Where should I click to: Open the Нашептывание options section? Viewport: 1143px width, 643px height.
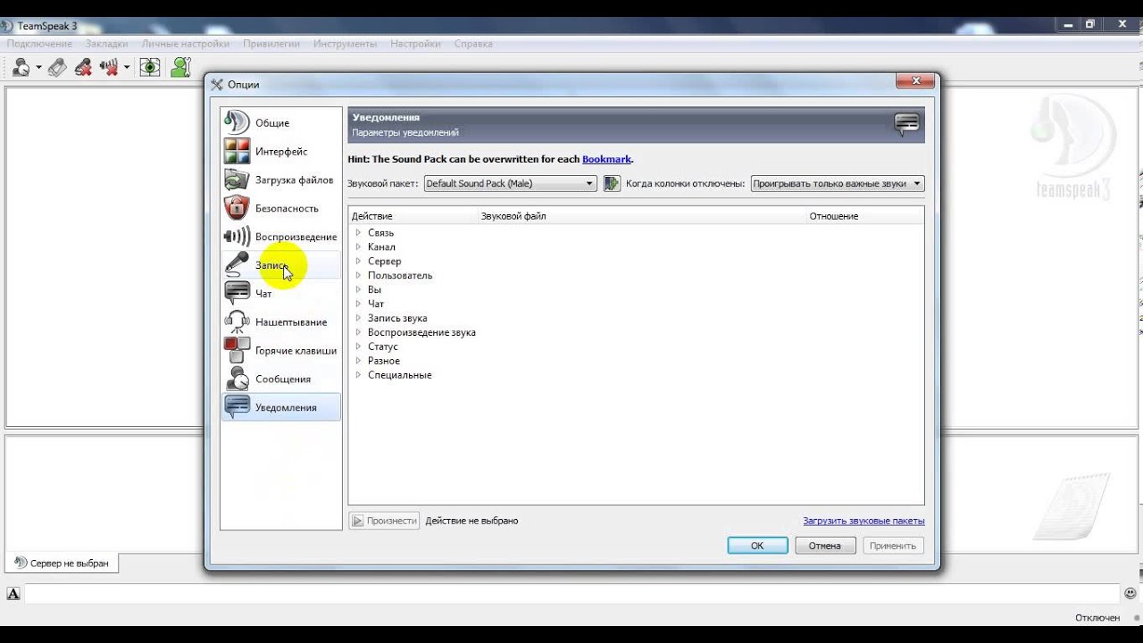tap(280, 321)
